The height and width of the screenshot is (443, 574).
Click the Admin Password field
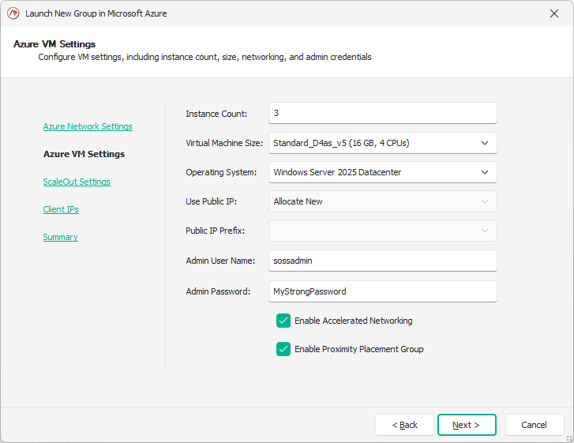click(x=383, y=291)
